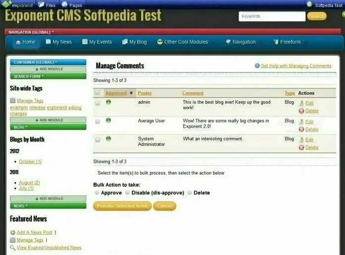Image resolution: width=345 pixels, height=255 pixels.
Task: Choose the Disable (dis-approve) radio option
Action: click(x=127, y=192)
